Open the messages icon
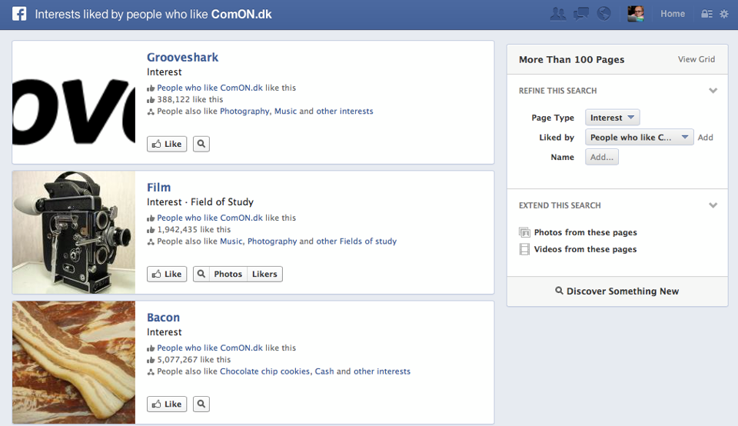 581,14
